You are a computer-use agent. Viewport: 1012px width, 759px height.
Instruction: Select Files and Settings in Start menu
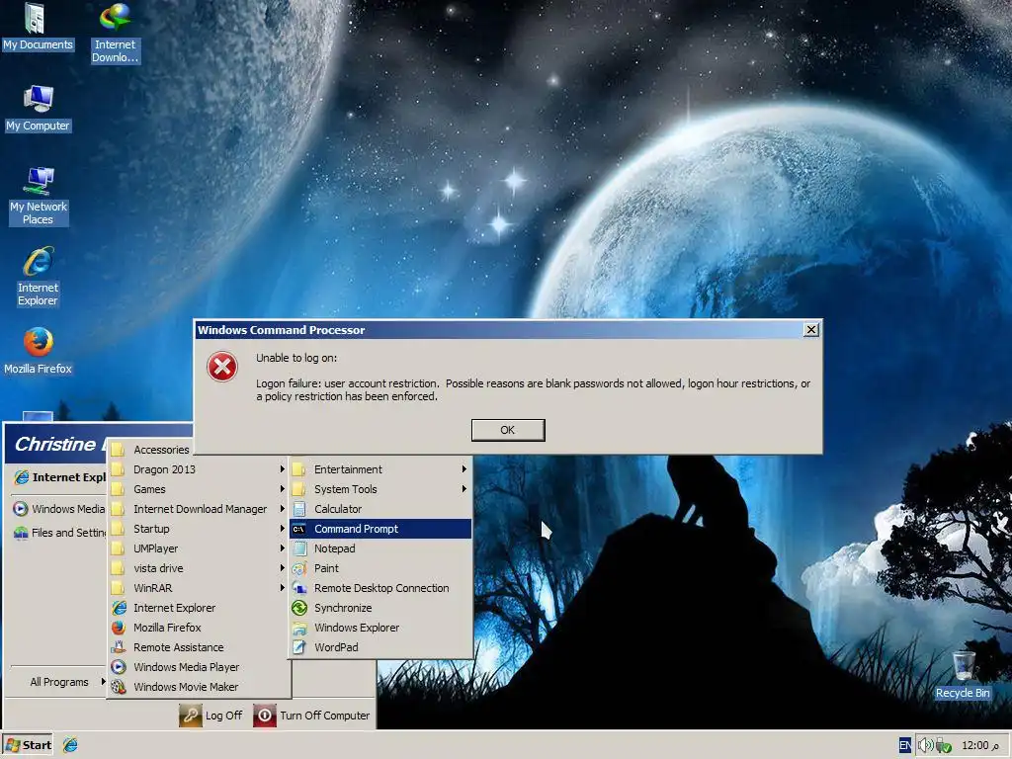(58, 533)
